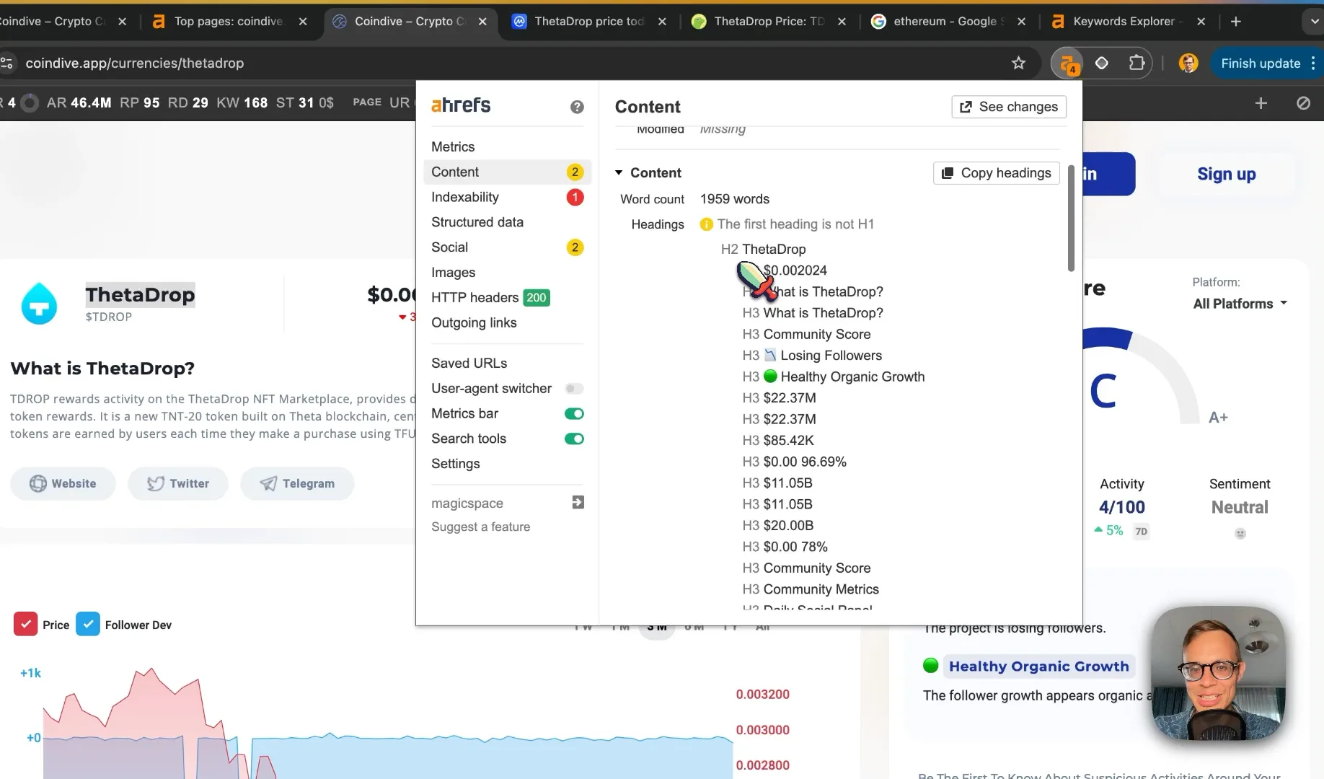Open the Chrome profile avatar
The width and height of the screenshot is (1324, 779).
1188,63
